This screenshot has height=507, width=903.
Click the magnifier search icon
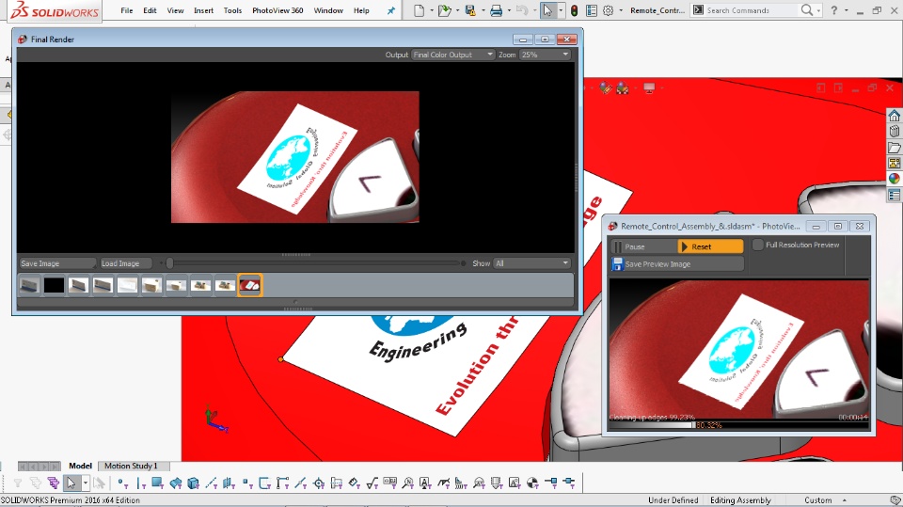807,10
